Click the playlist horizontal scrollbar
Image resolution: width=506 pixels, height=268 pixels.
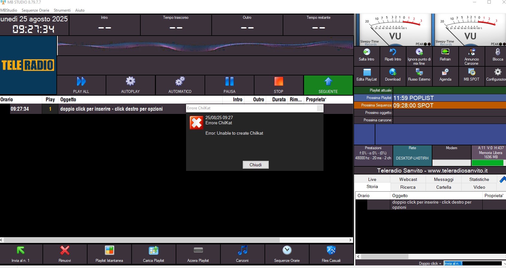pos(142,240)
